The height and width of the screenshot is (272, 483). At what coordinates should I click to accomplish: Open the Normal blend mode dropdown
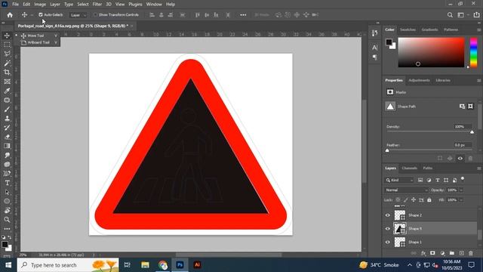tap(406, 190)
